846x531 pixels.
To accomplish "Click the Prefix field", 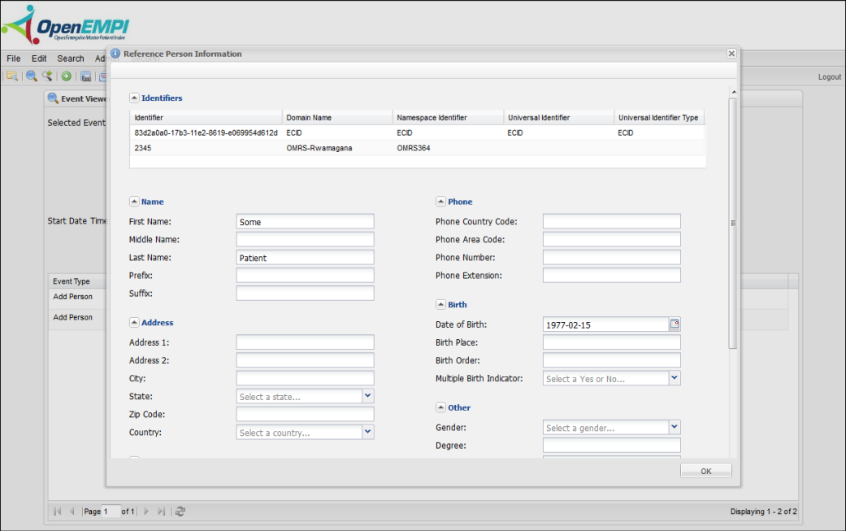I will pyautogui.click(x=305, y=275).
